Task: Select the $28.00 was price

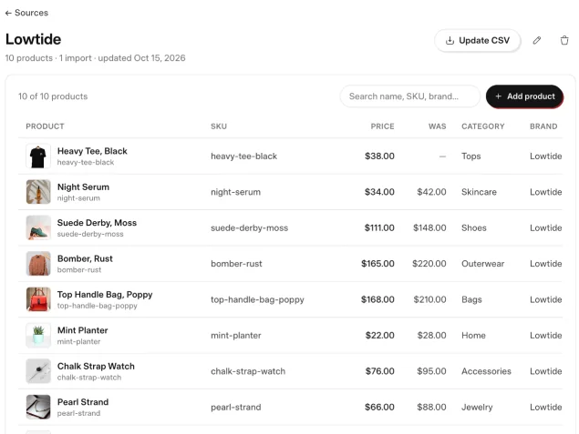Action: click(x=431, y=335)
